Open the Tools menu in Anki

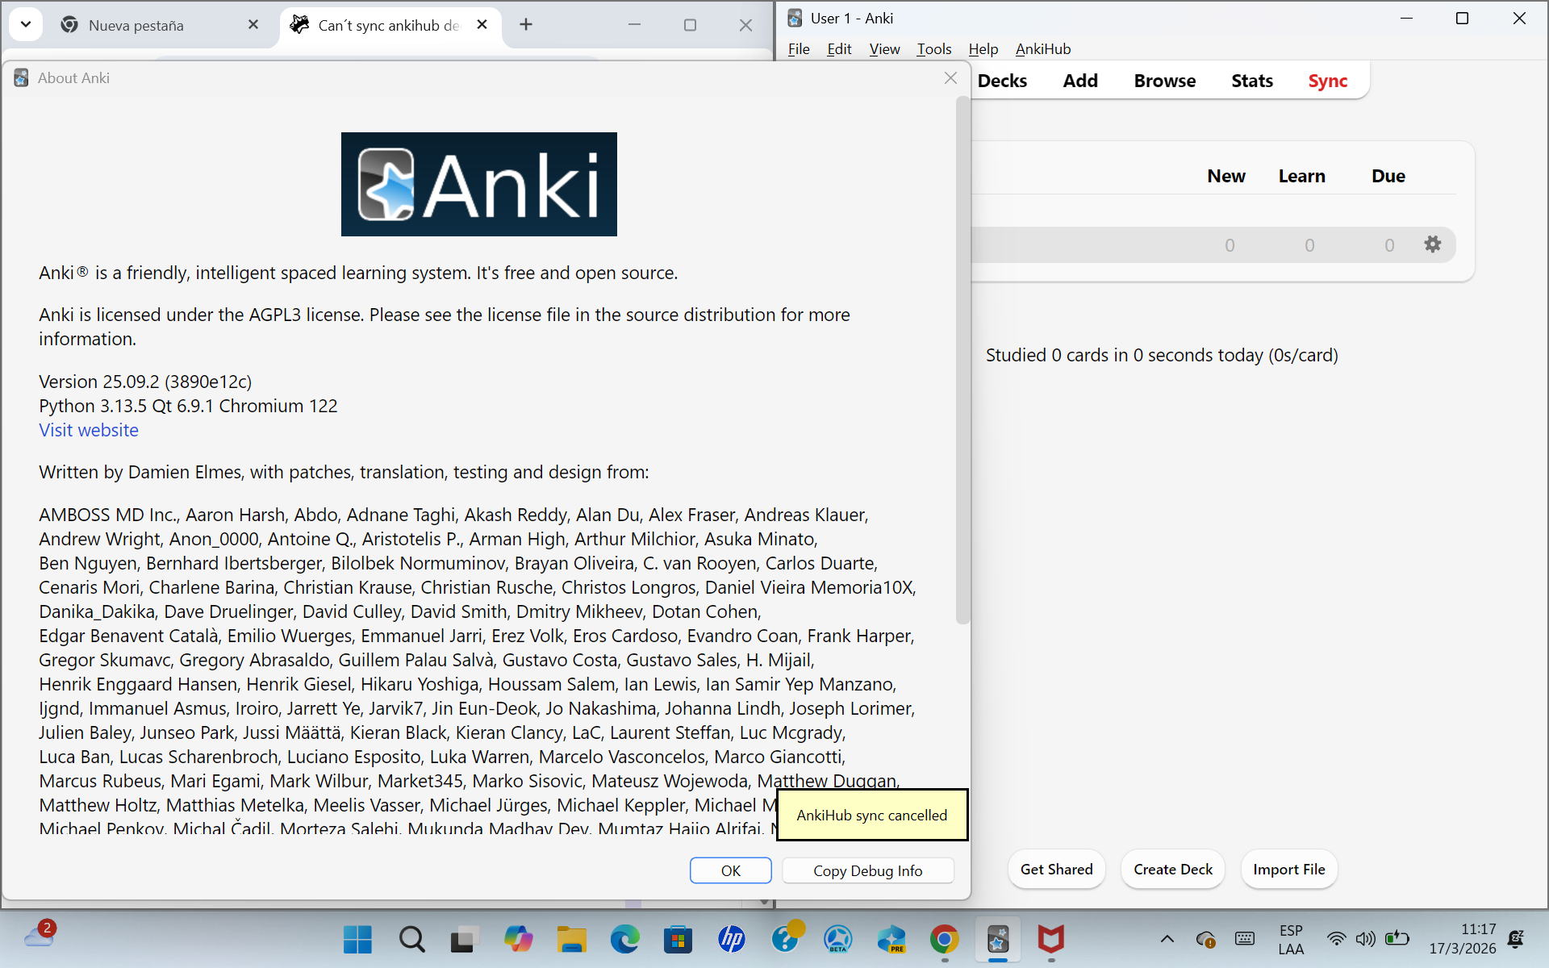click(x=933, y=49)
